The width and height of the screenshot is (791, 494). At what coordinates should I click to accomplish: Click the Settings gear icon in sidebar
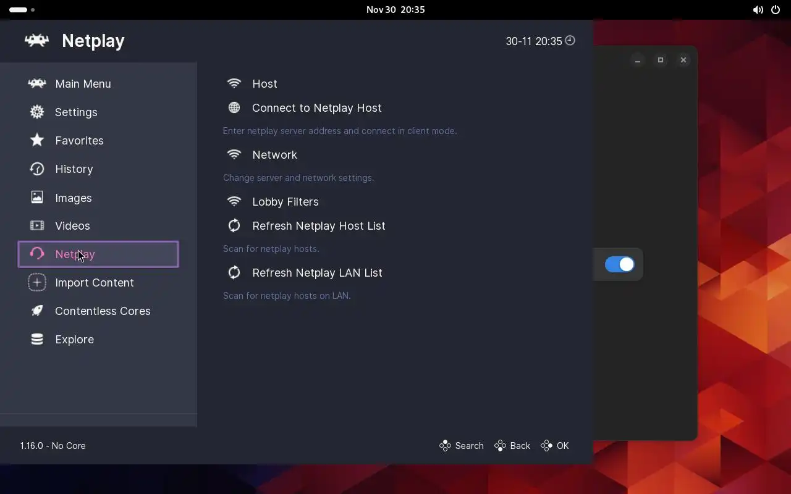click(x=37, y=112)
